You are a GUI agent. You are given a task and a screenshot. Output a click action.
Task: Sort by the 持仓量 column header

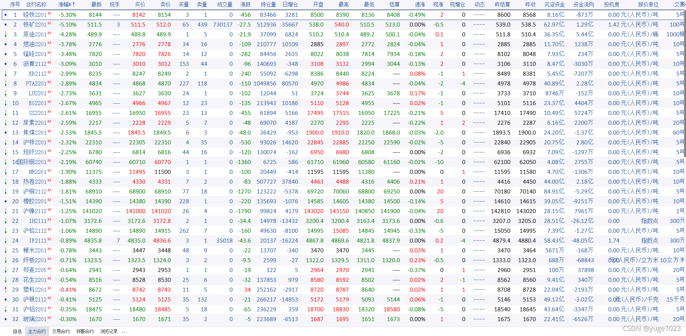click(268, 4)
